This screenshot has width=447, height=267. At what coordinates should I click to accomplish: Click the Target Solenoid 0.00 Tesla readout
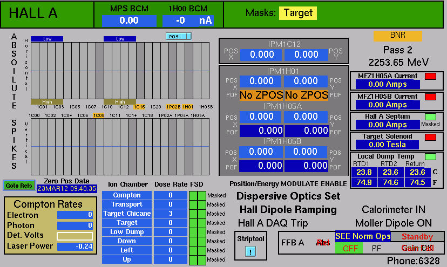click(388, 145)
